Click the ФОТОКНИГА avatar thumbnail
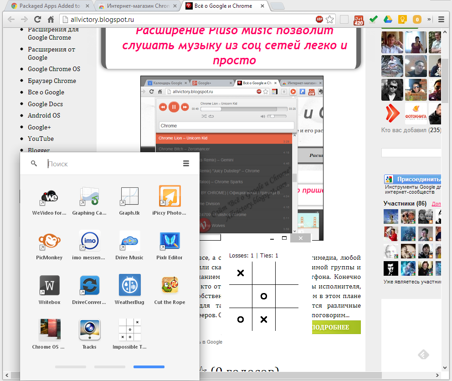Screen dimensions: 452x381 (416, 113)
